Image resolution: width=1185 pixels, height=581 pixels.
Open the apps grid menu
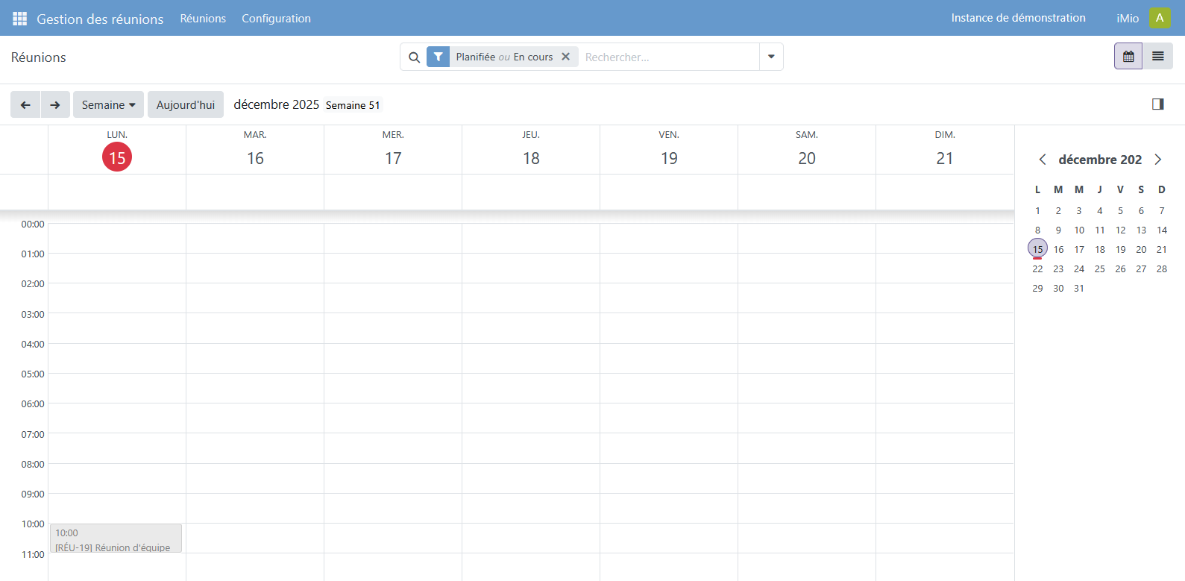20,19
